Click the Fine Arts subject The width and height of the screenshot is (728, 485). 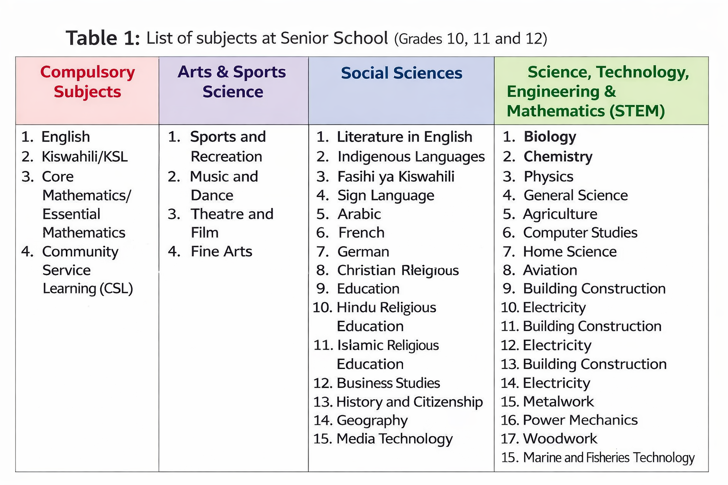point(221,251)
